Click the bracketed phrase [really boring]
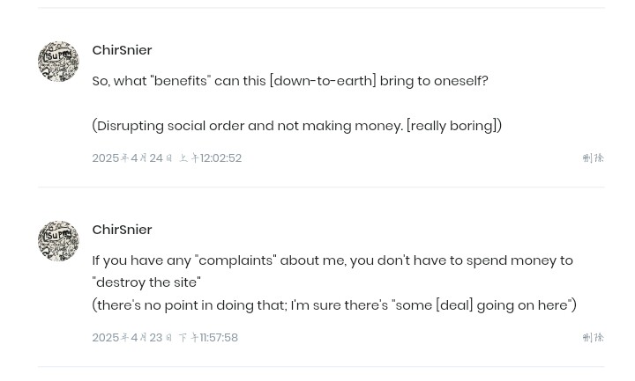Viewport: 635px width, 381px height. point(452,126)
